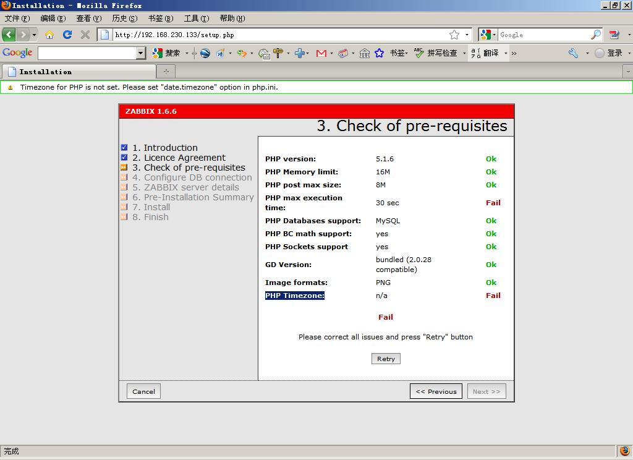
Task: Click the Retry button
Action: tap(386, 359)
